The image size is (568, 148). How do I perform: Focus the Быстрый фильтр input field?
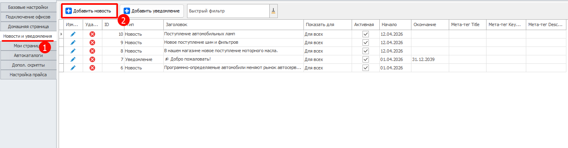click(x=228, y=11)
